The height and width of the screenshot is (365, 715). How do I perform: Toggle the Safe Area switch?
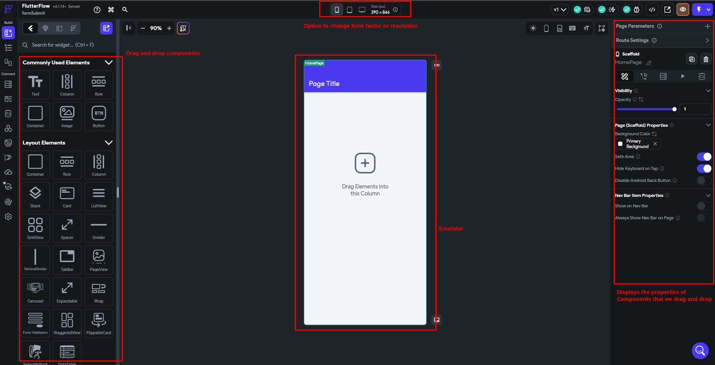tap(704, 156)
